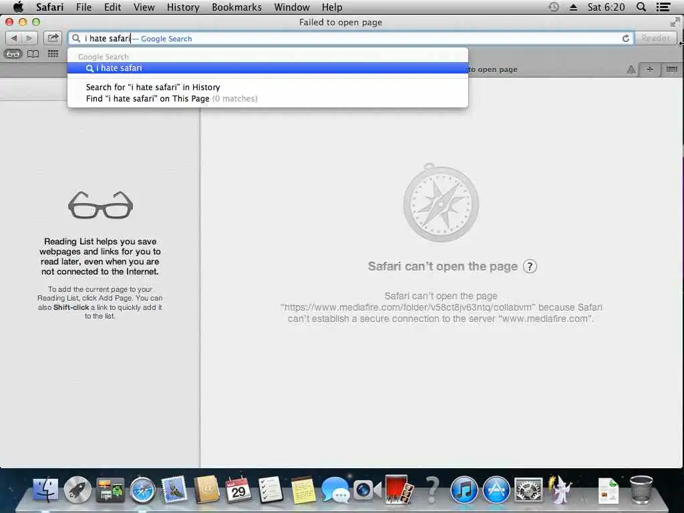The width and height of the screenshot is (684, 513).
Task: Open App Store in the Dock
Action: click(x=496, y=490)
